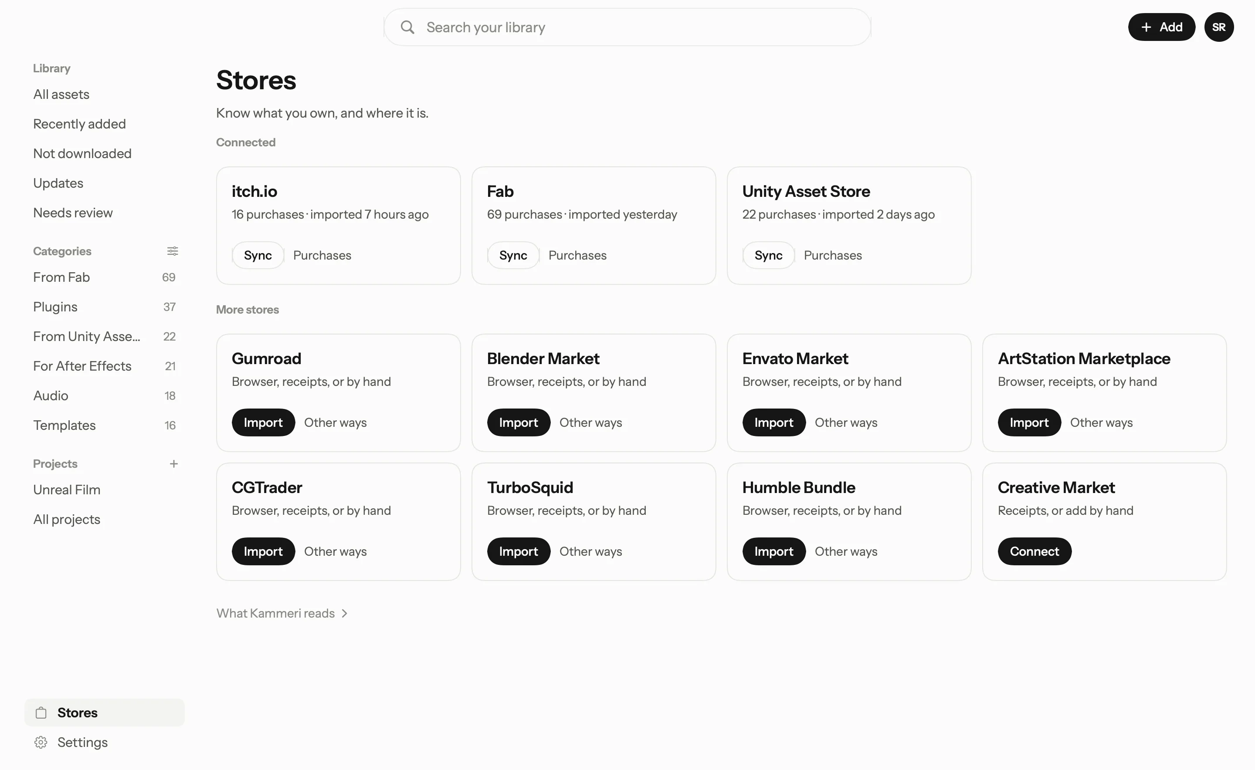1255x770 pixels.
Task: Import from Blender Market
Action: pyautogui.click(x=518, y=422)
